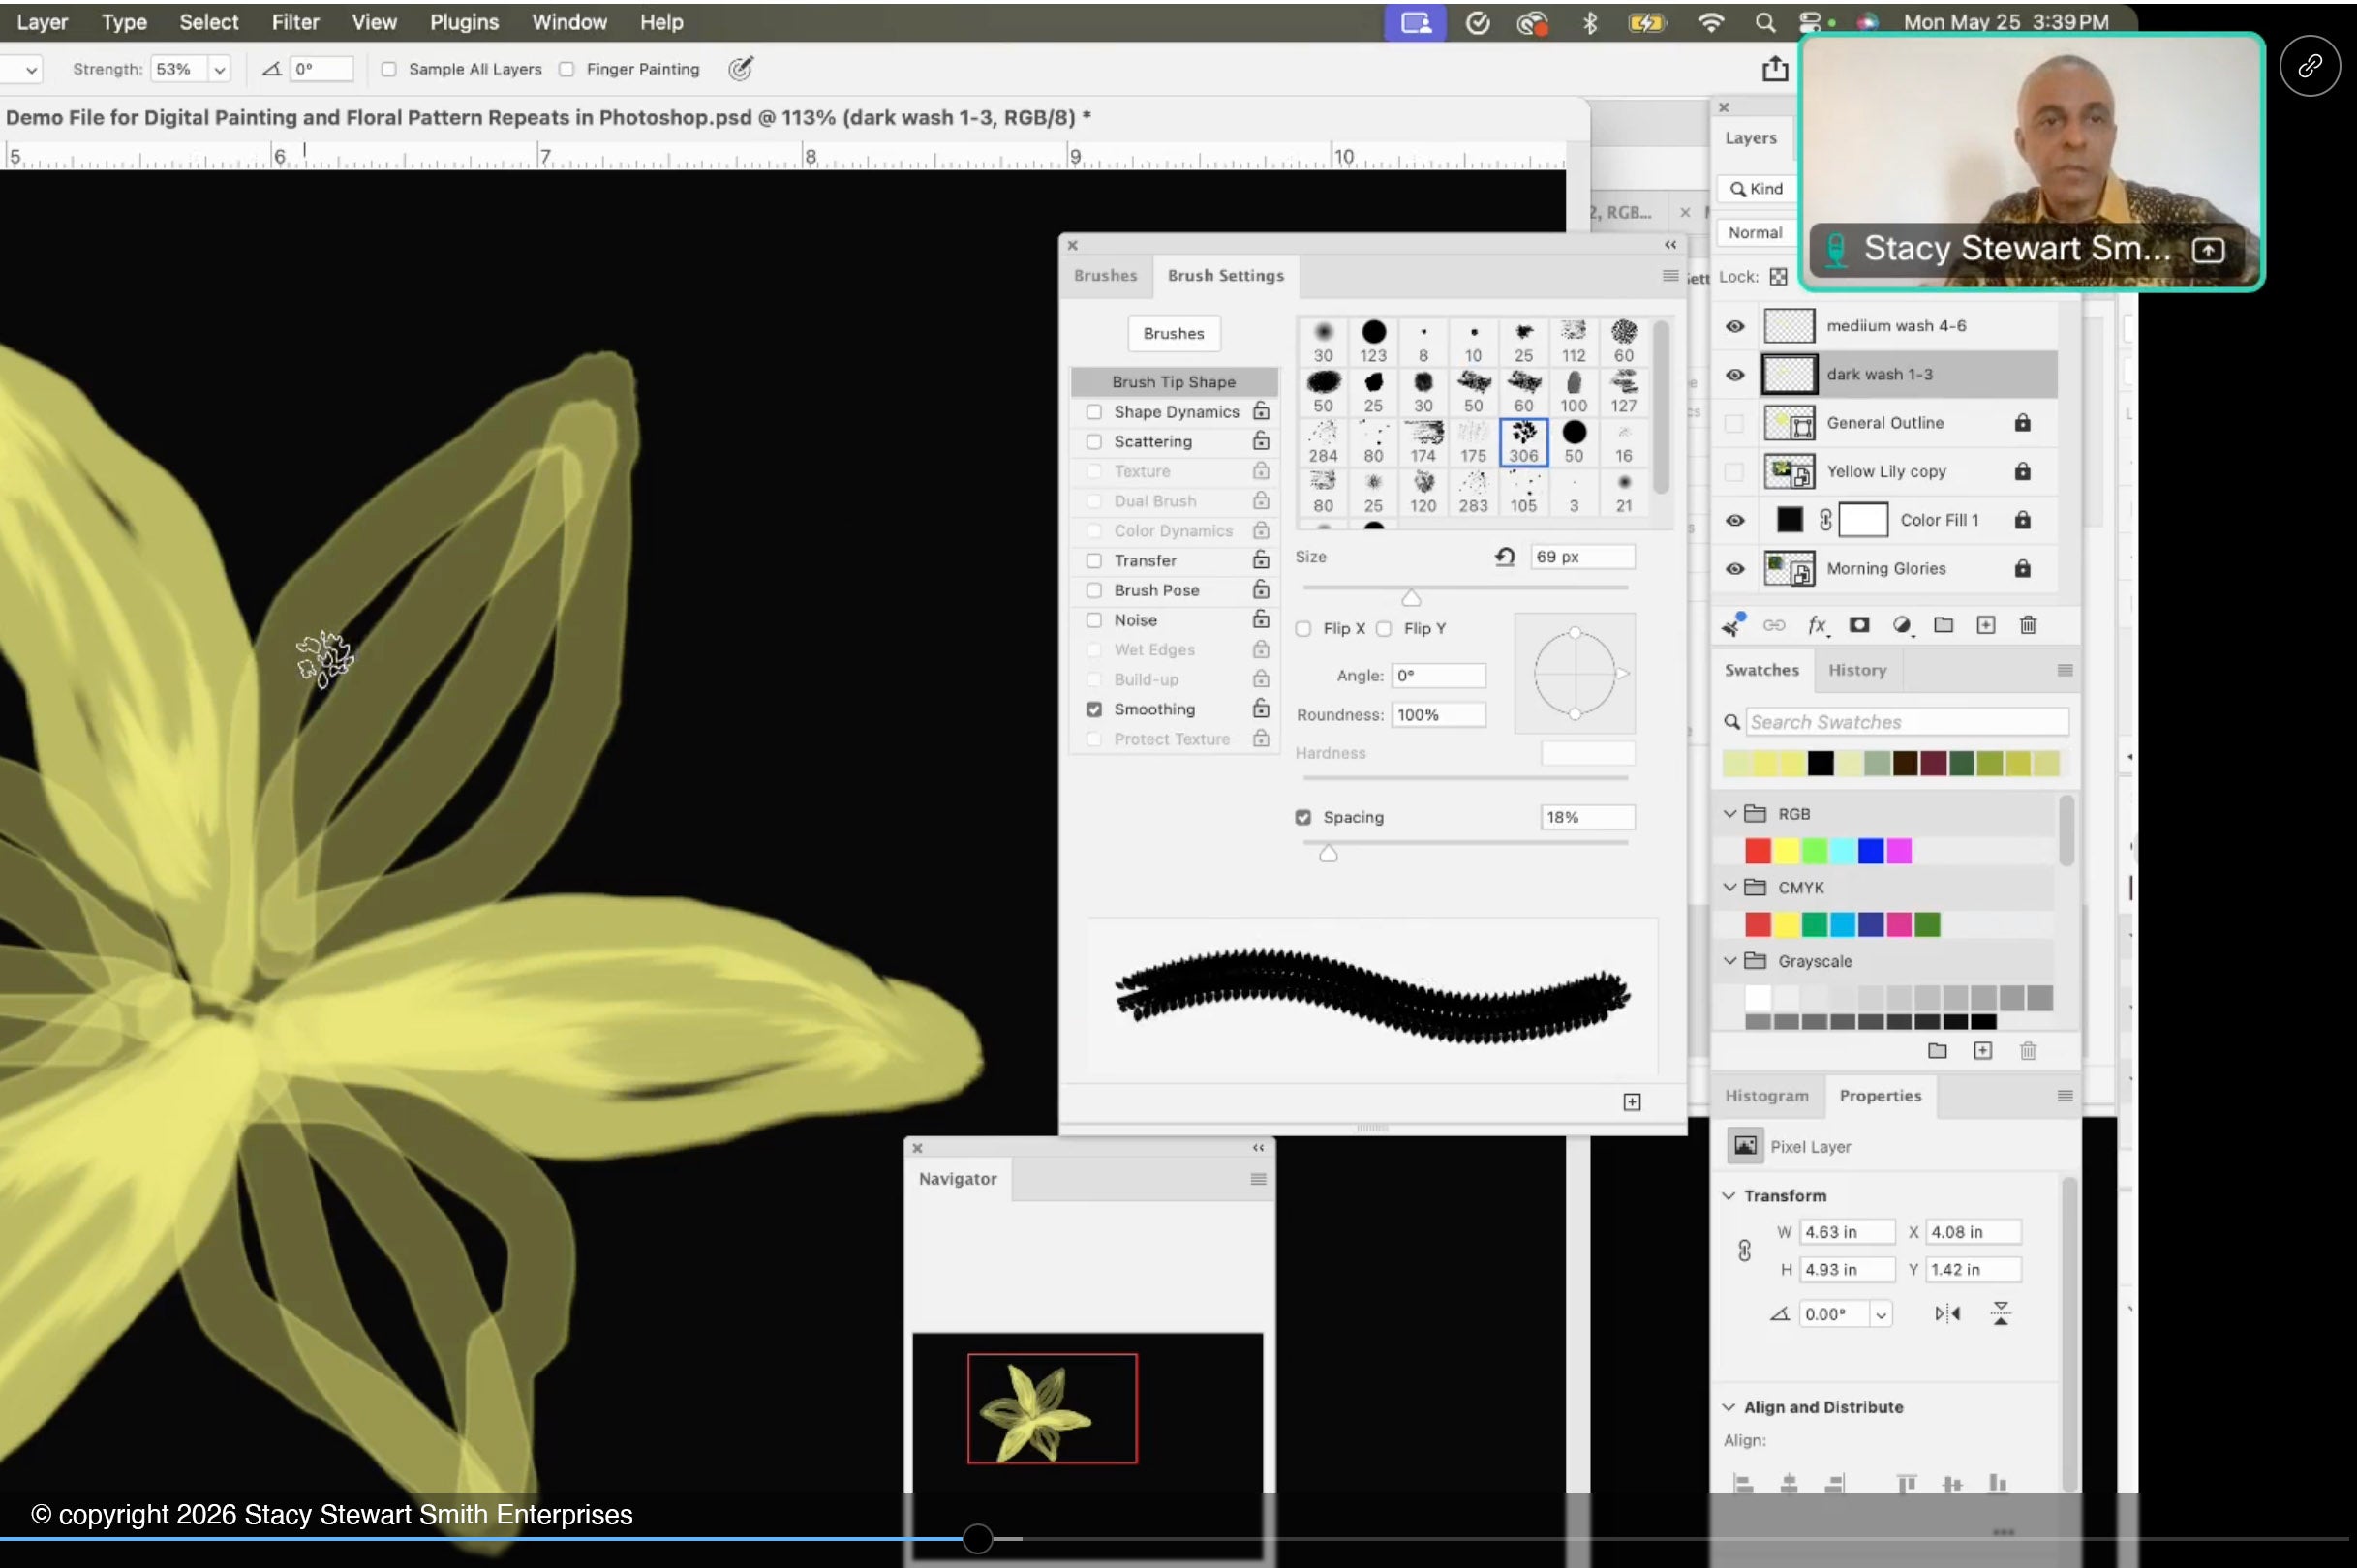Select the 174 brush tip preset

click(1423, 442)
